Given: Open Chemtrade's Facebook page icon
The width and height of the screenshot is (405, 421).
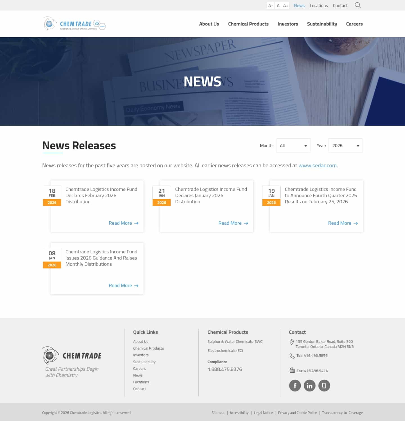Looking at the screenshot, I should point(295,386).
